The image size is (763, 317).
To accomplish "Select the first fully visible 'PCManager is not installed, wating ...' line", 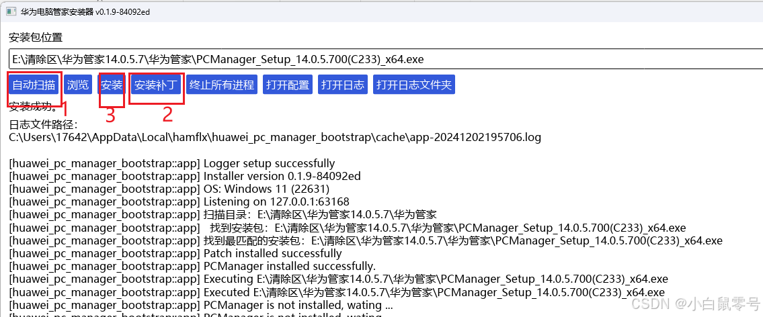I will [x=201, y=306].
